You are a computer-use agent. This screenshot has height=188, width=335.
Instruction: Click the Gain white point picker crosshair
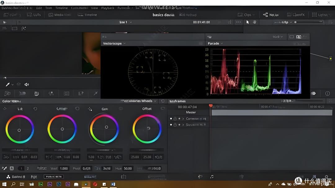90,109
